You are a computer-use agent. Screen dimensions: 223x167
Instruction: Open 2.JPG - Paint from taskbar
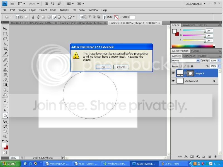point(172,164)
